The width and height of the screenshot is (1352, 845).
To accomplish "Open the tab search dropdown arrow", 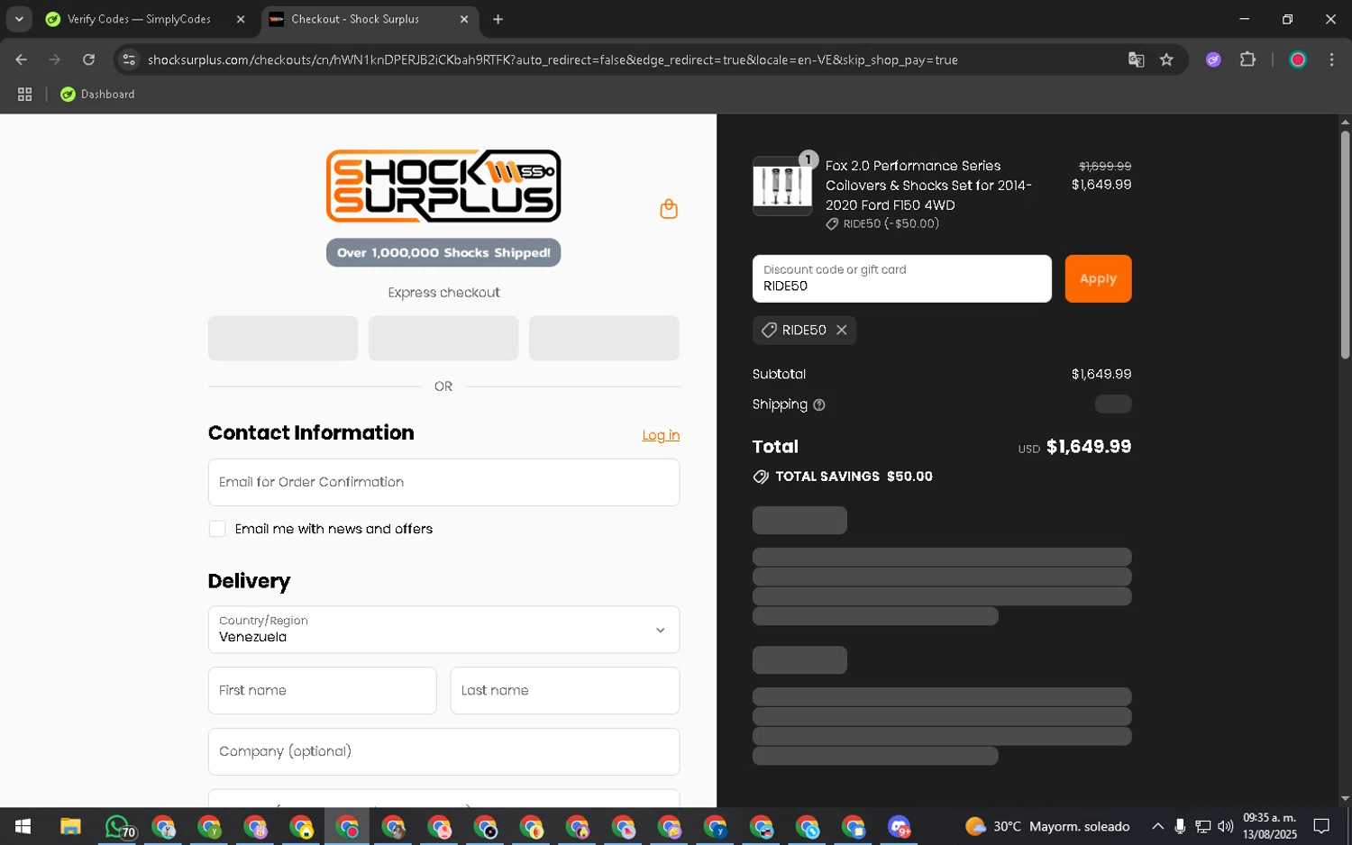I will 19,19.
